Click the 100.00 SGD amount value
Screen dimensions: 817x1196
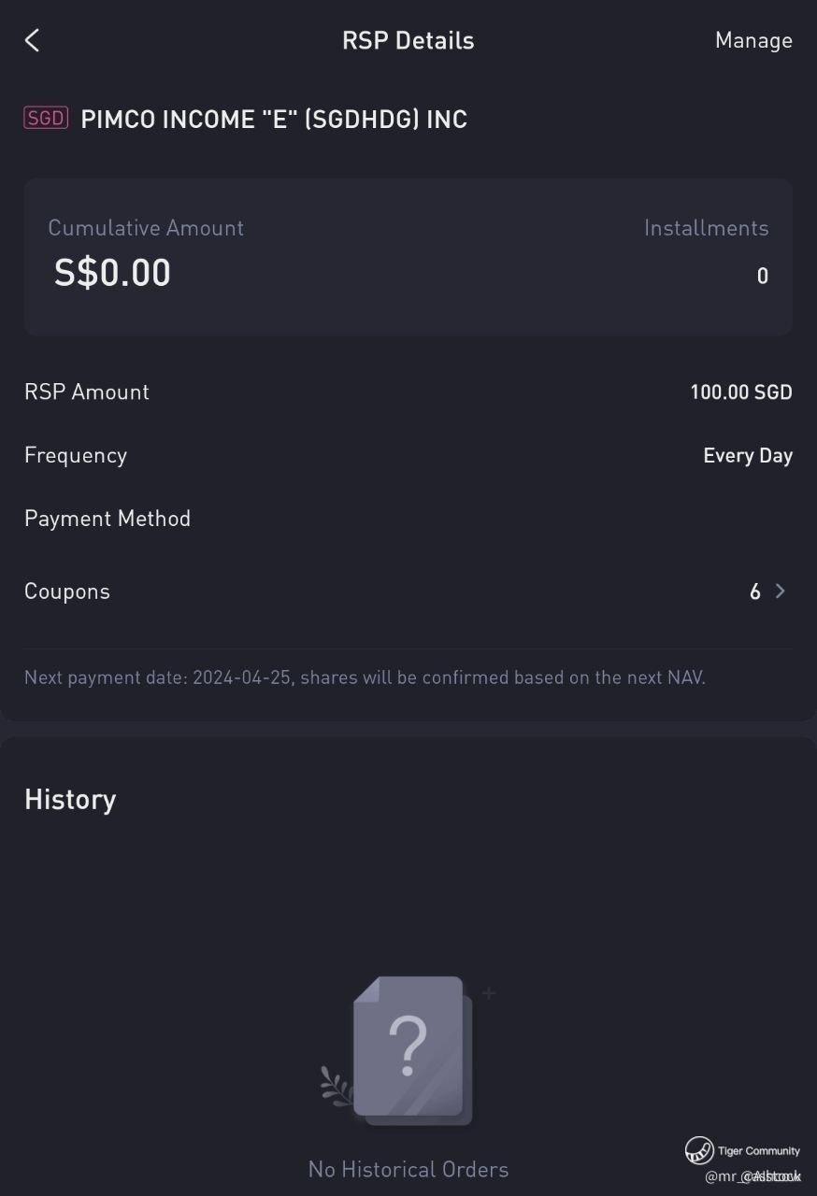741,392
